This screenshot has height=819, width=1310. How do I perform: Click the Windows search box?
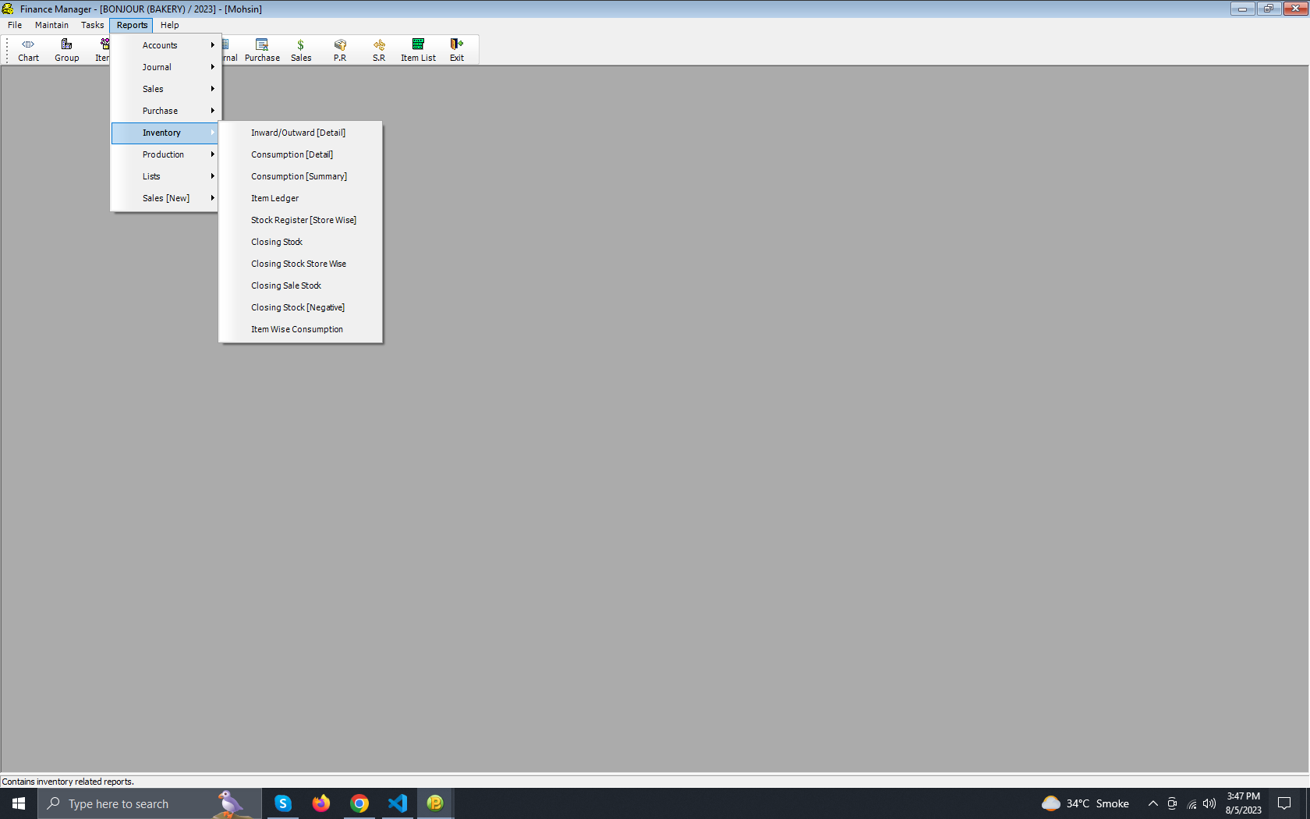(129, 803)
